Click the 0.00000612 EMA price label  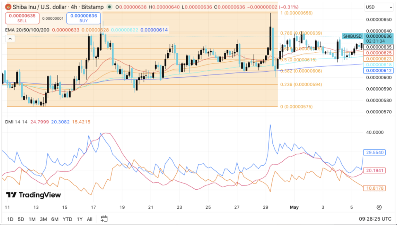tap(378, 71)
